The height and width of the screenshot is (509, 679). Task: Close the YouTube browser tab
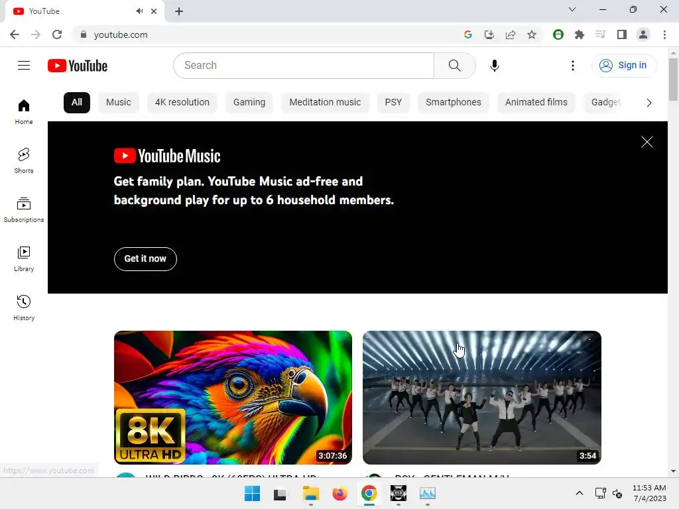[154, 11]
